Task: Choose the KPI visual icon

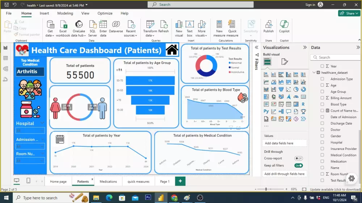Action: (x=274, y=104)
